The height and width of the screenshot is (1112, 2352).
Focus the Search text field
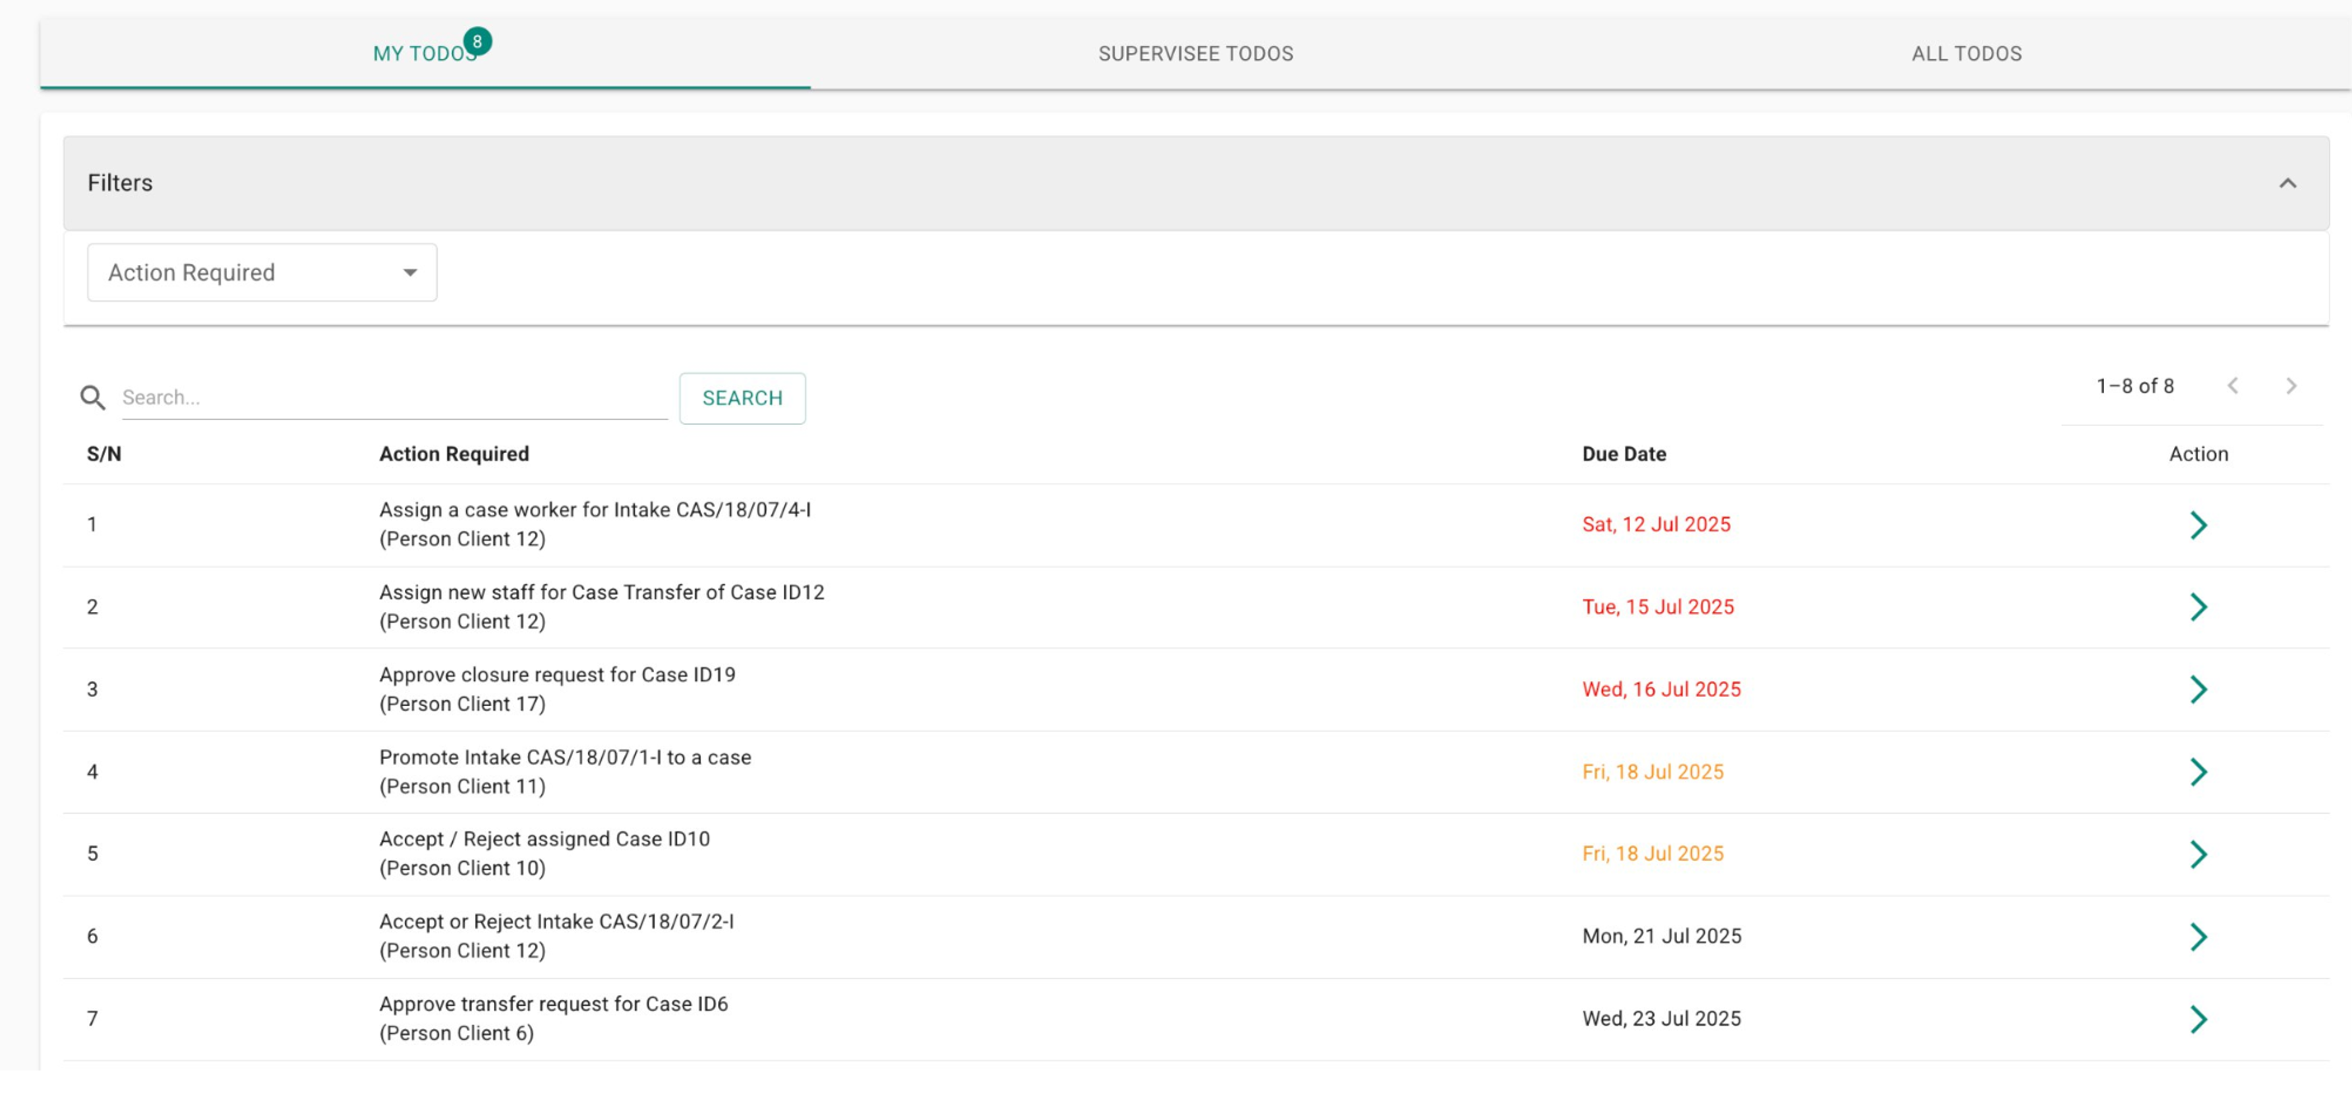394,398
